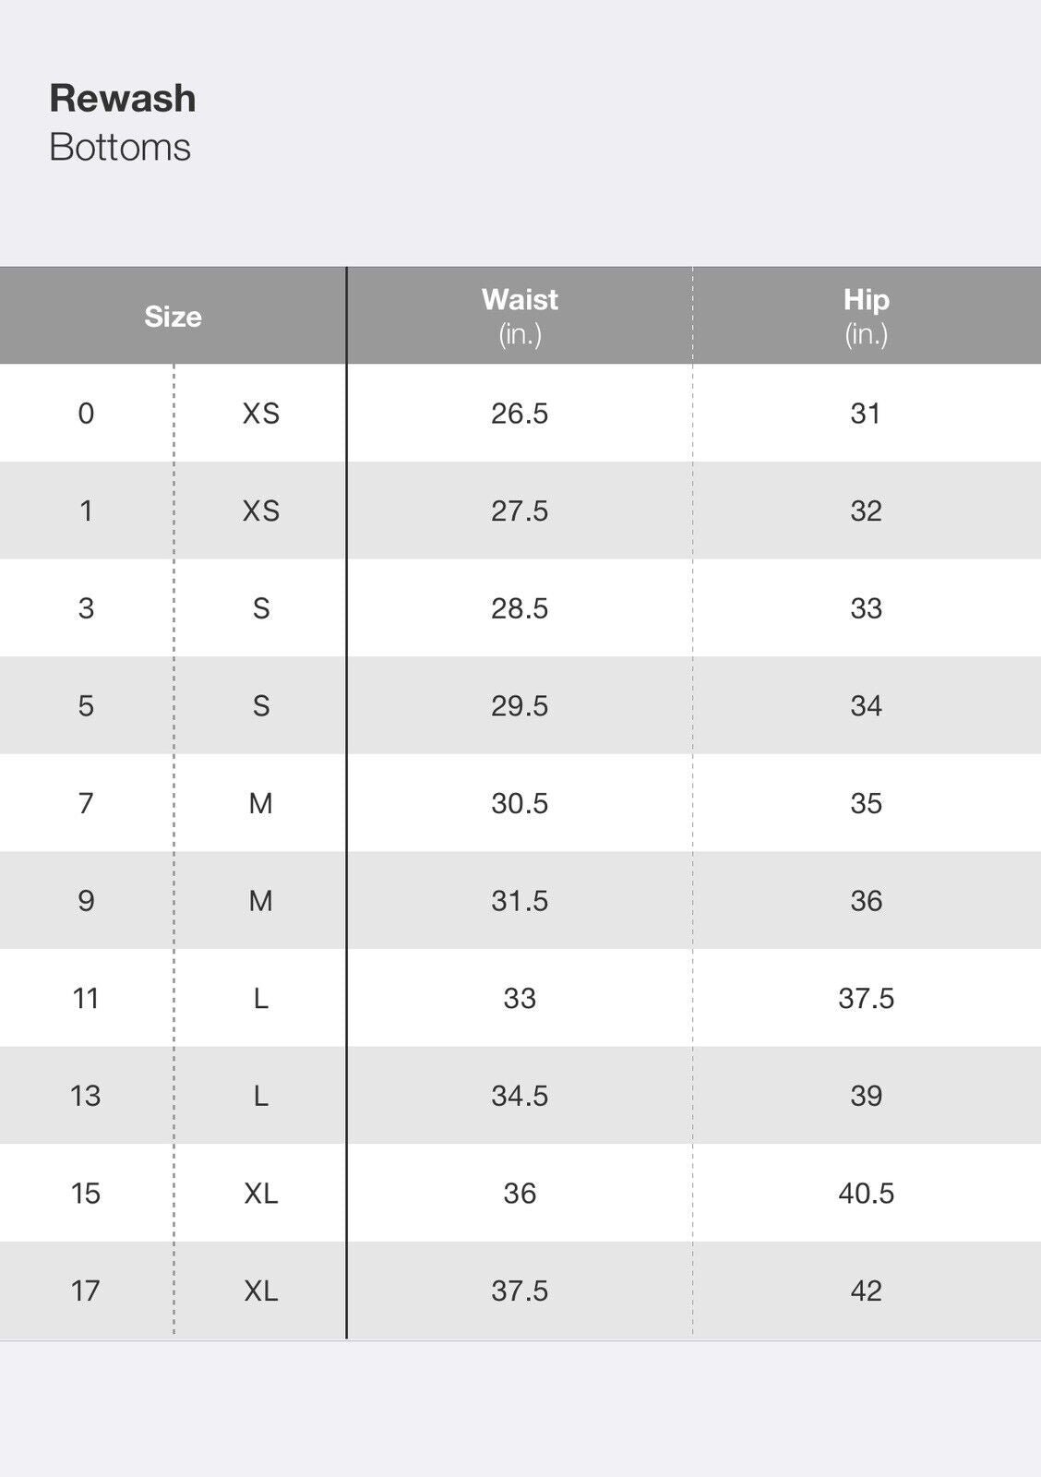Click the Bottoms subtitle text

[120, 148]
